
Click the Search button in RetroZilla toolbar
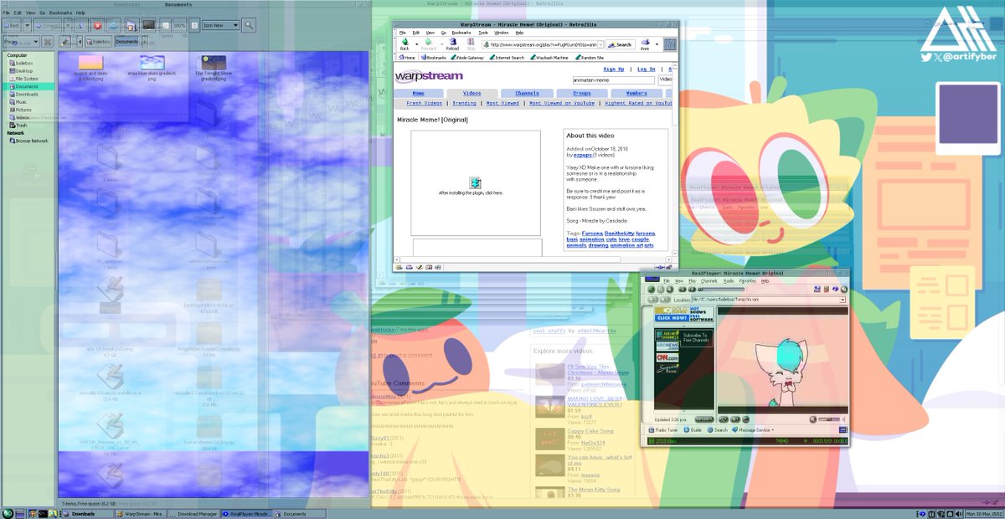(621, 44)
